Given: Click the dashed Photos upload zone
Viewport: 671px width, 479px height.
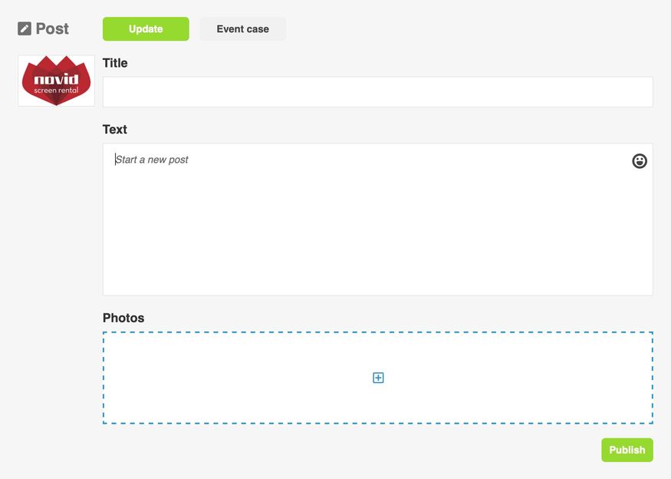Looking at the screenshot, I should [378, 378].
